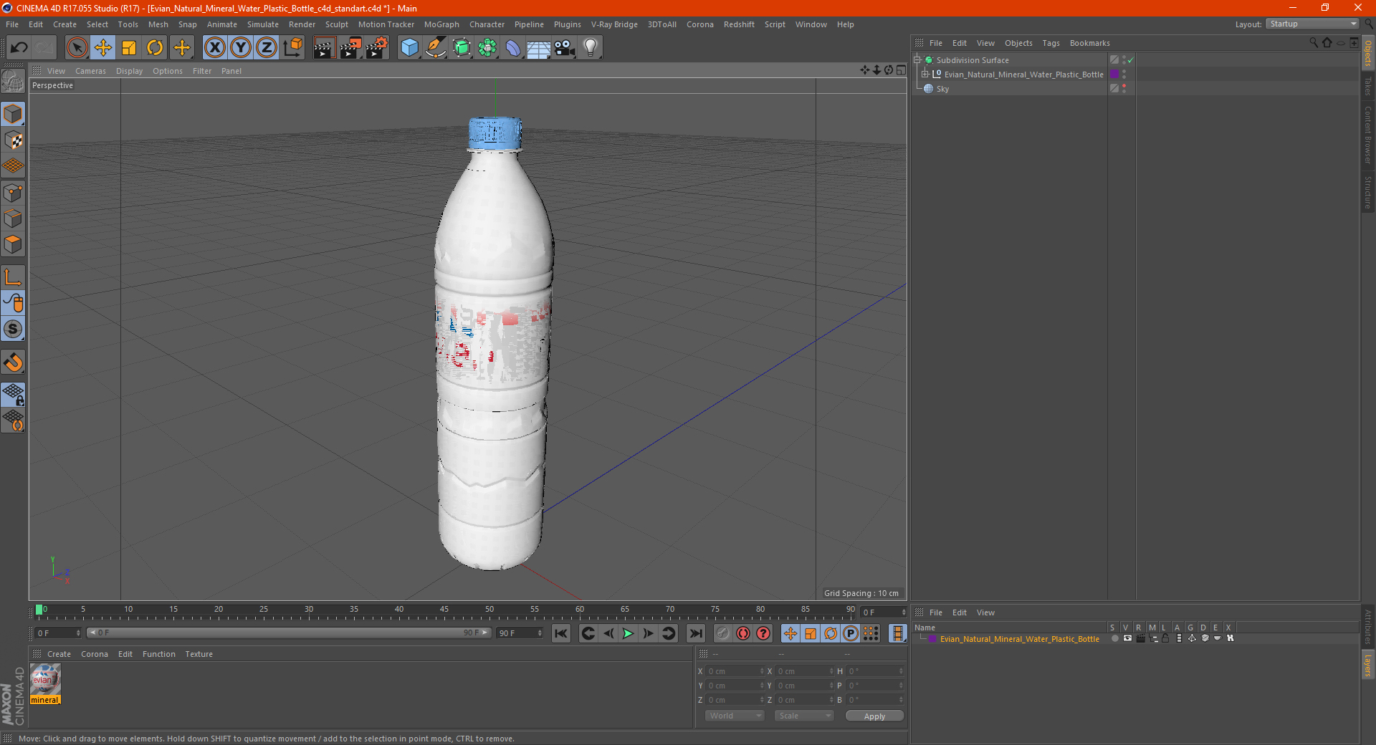1376x745 pixels.
Task: Add a Floor environment object
Action: tap(538, 48)
